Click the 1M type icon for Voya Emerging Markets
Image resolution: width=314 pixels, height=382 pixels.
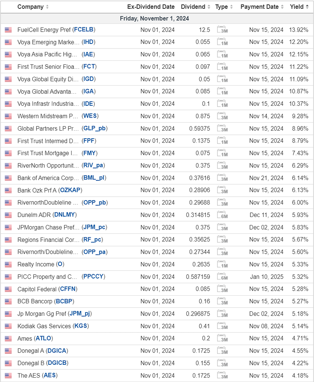click(x=222, y=42)
